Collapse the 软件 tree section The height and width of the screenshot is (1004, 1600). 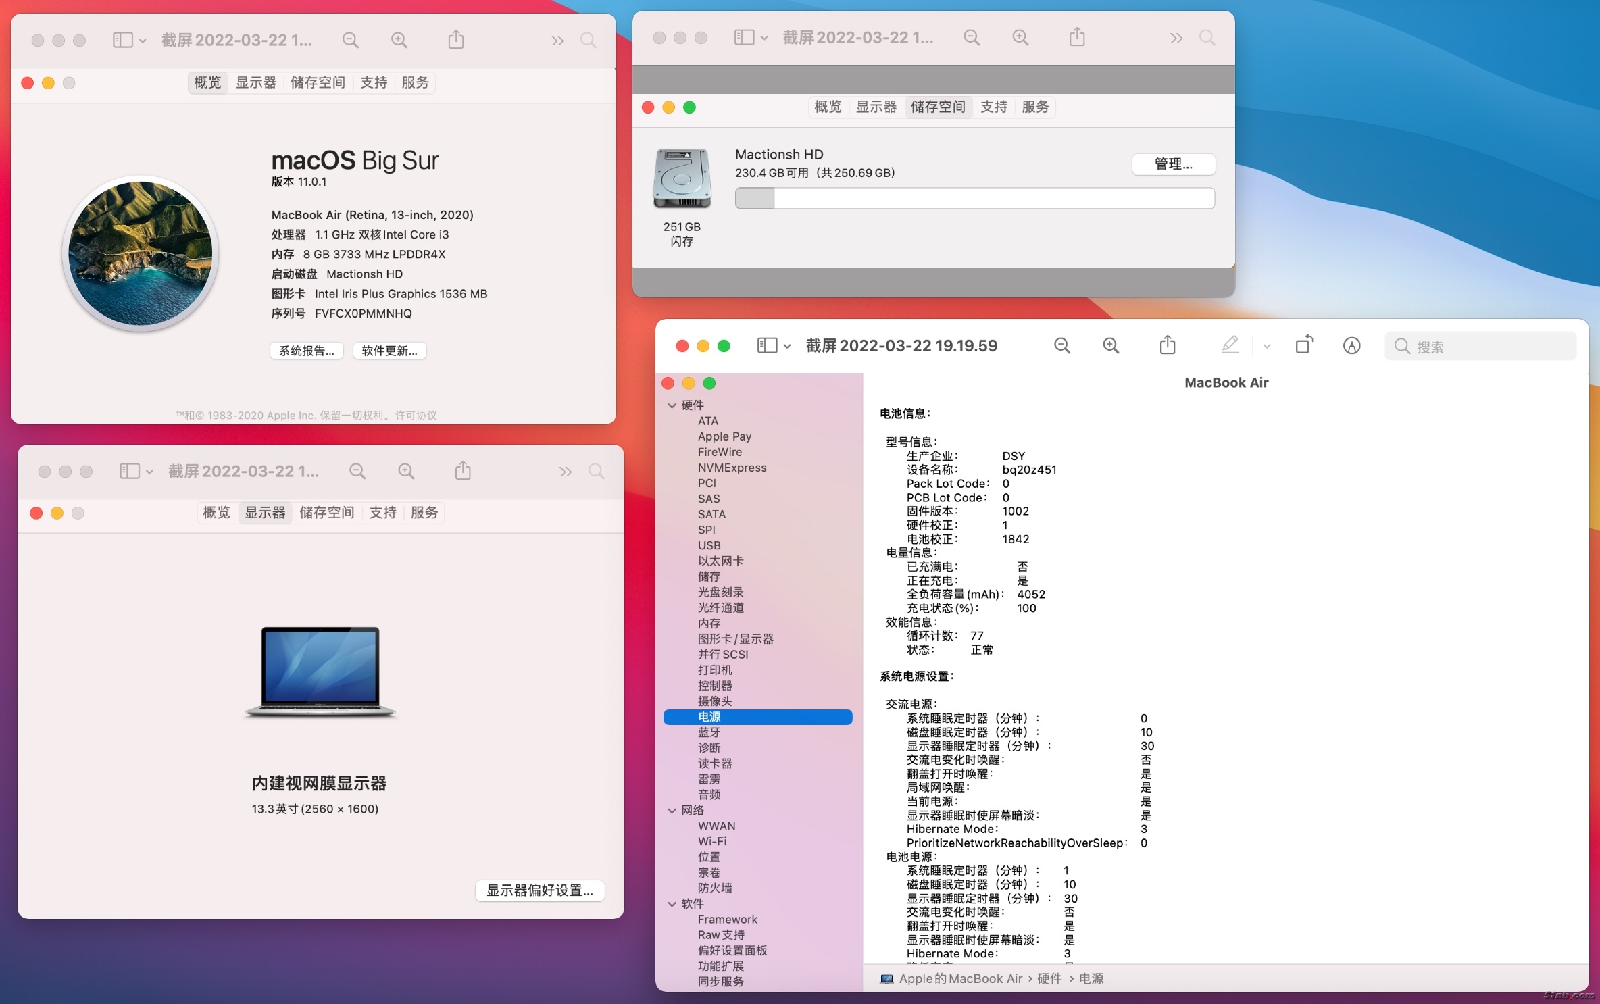pos(672,903)
